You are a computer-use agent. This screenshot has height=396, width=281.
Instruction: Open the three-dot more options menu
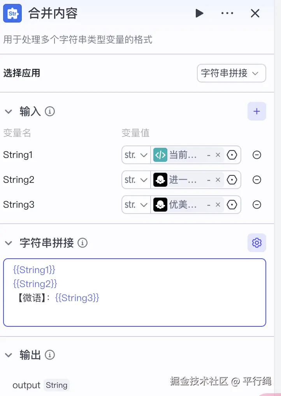[x=227, y=13]
